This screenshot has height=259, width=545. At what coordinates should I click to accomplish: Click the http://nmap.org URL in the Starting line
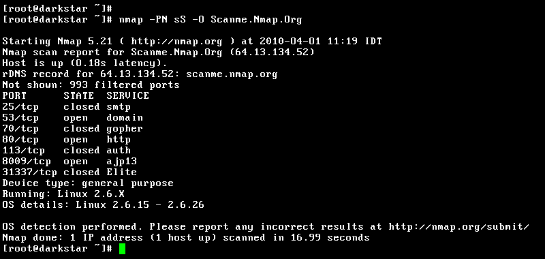176,42
